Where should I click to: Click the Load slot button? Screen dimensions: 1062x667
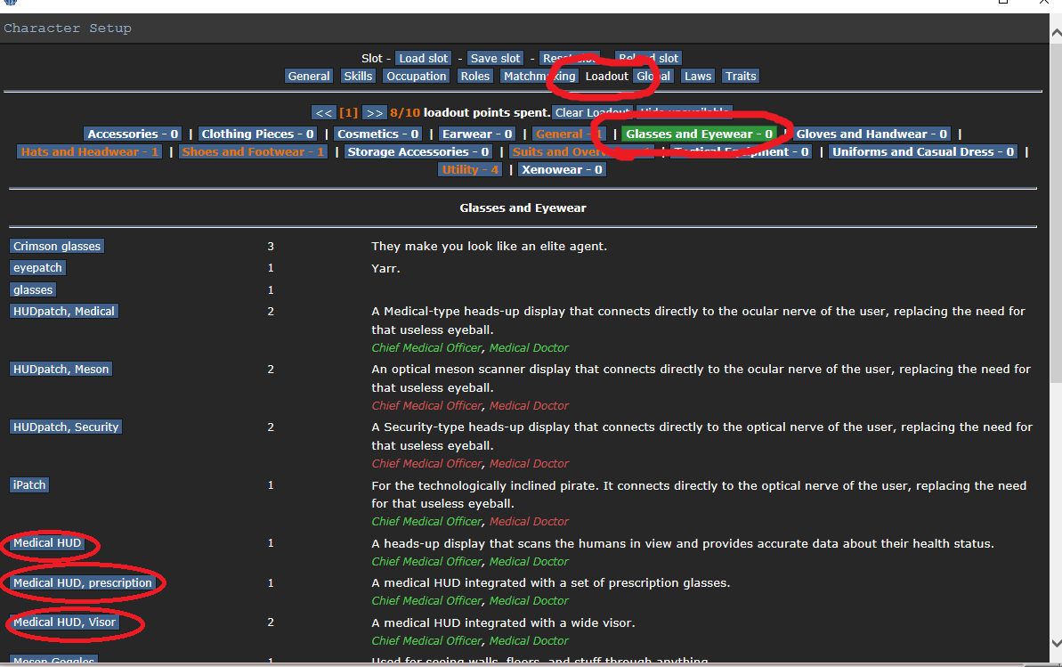pyautogui.click(x=424, y=58)
